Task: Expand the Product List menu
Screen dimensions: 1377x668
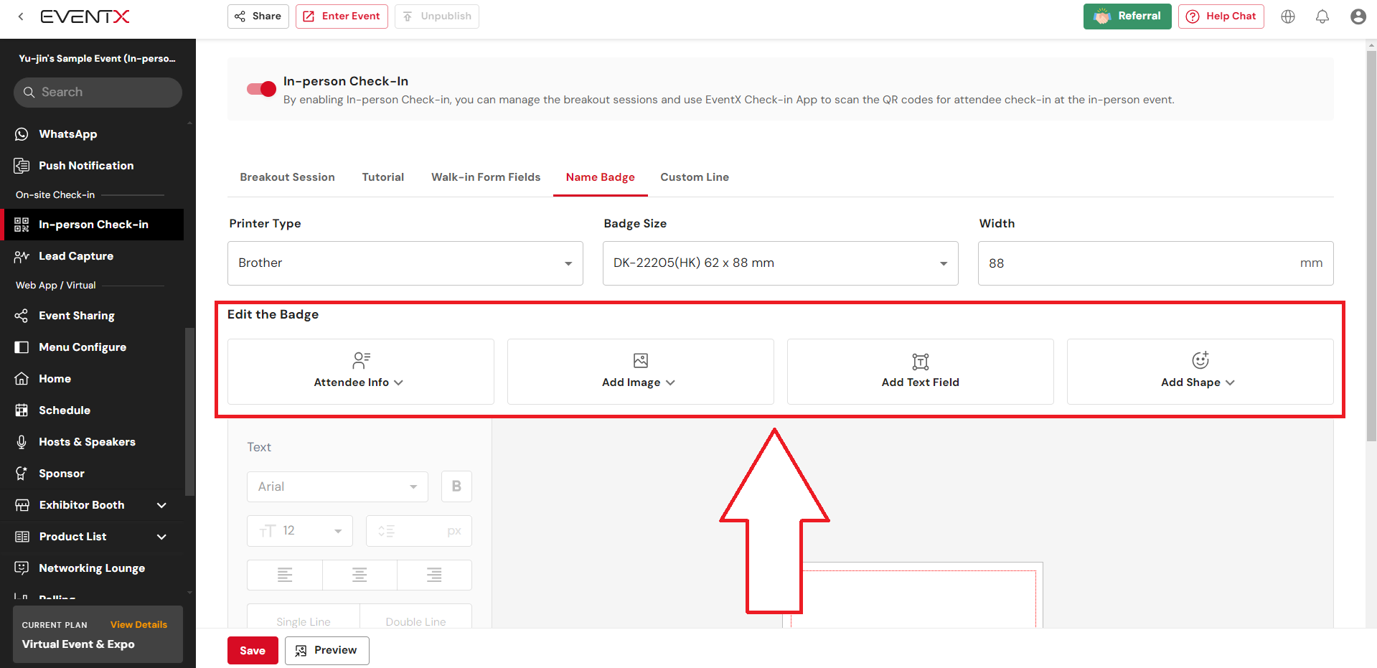Action: pos(162,537)
